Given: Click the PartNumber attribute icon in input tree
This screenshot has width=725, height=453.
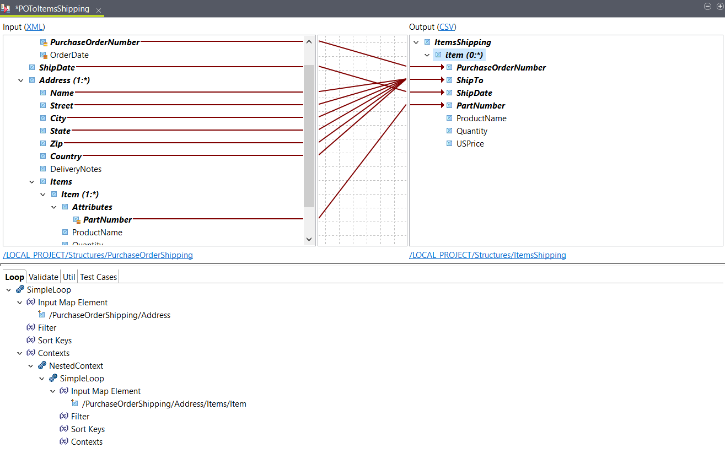Looking at the screenshot, I should [x=77, y=219].
